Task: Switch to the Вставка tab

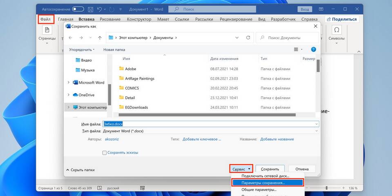Action: coord(87,19)
